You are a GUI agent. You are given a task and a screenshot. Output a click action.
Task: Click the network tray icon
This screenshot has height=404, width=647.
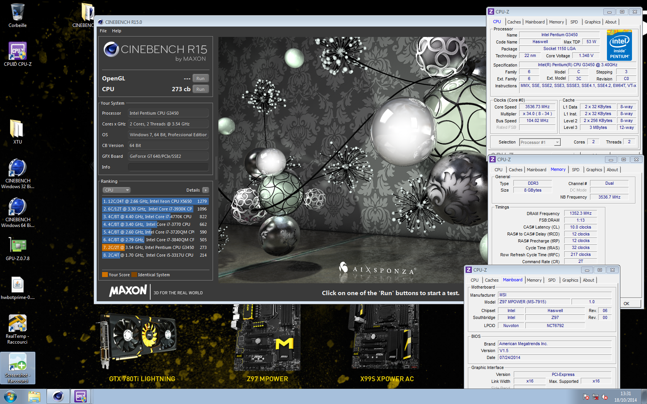(595, 397)
